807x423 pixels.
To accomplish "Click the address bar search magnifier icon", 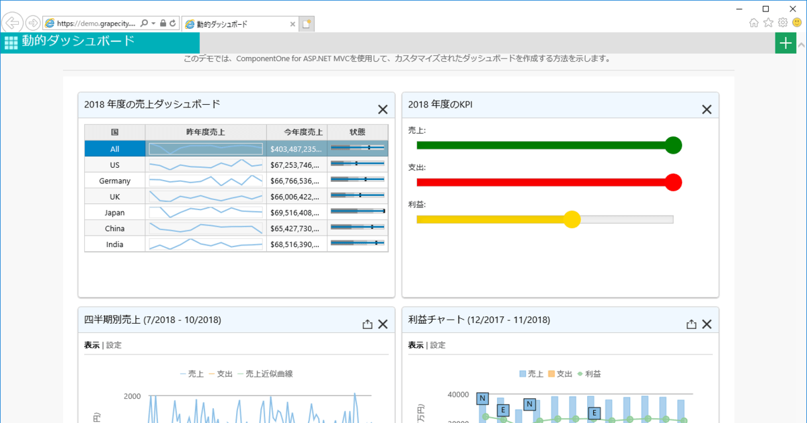I will pos(144,23).
